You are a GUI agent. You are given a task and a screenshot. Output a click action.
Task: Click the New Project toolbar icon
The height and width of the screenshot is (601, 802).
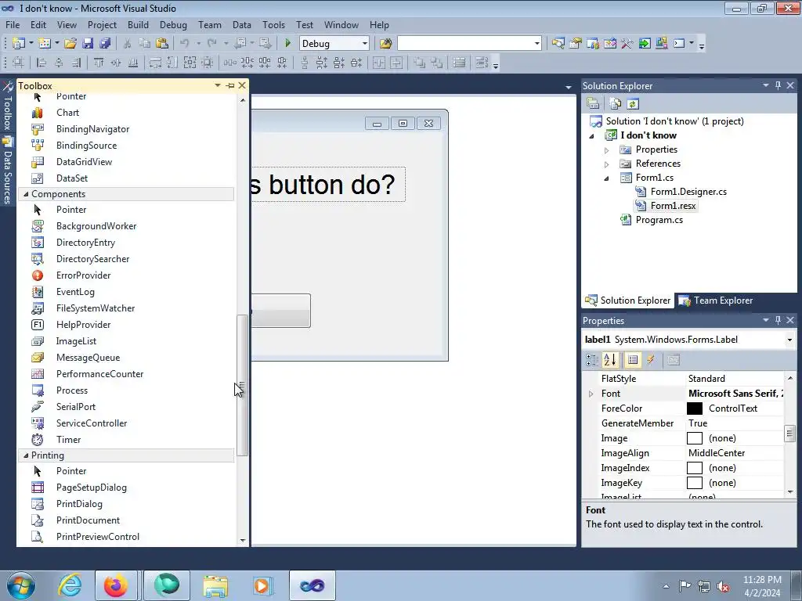tap(19, 44)
